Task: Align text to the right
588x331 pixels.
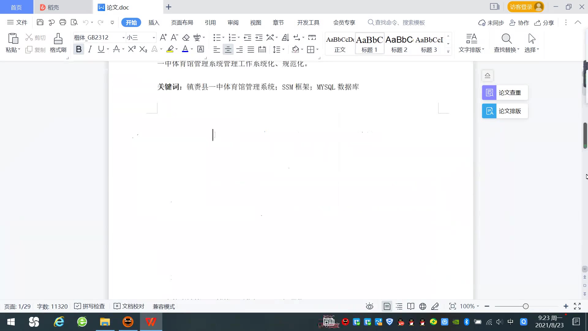Action: [x=239, y=49]
